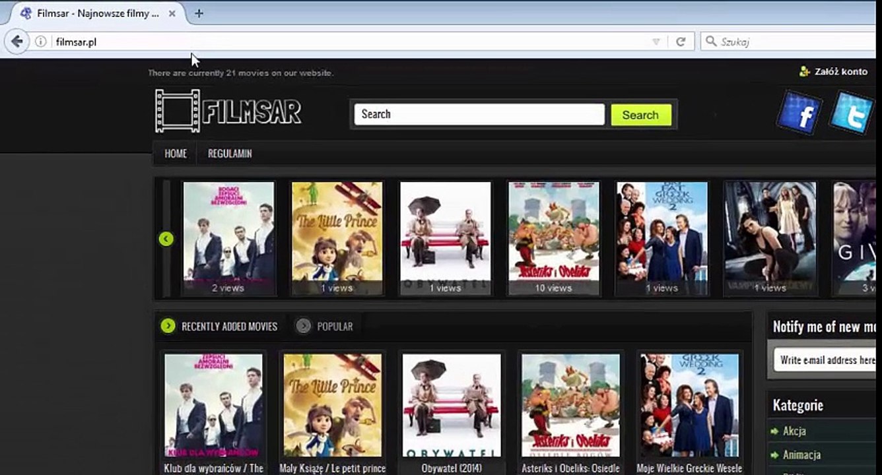Open carousel poster with 2 views

pyautogui.click(x=228, y=238)
